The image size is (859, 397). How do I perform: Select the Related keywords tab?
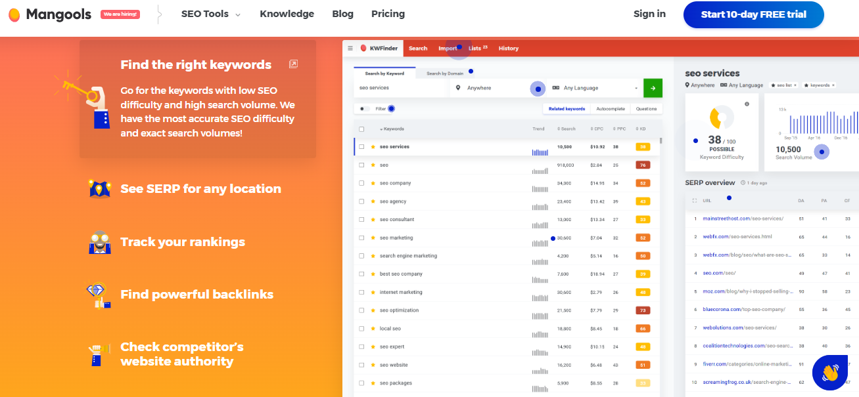tap(567, 109)
